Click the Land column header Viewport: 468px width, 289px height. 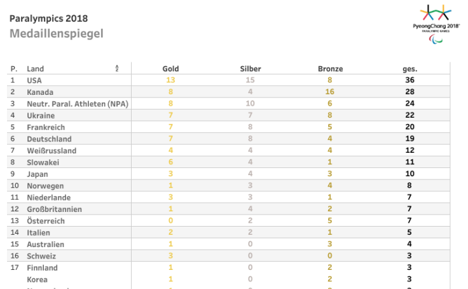35,69
